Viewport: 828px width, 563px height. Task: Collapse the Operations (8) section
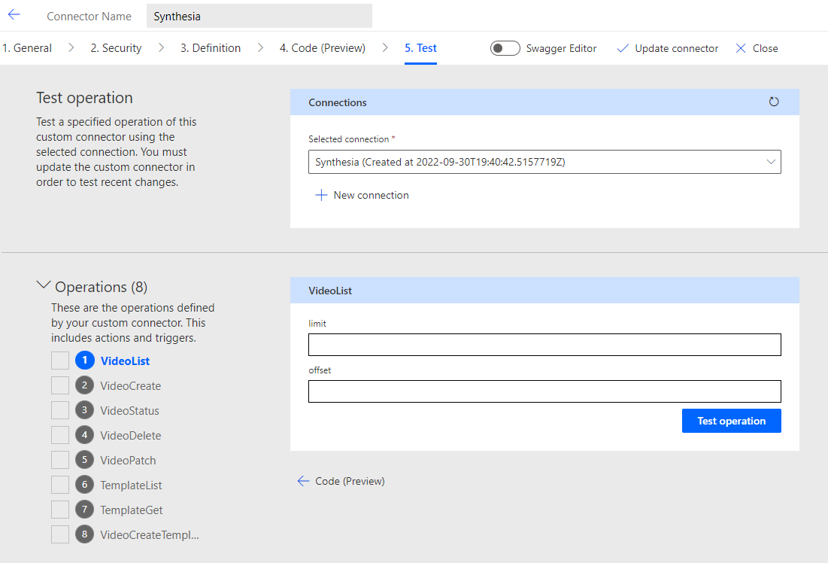[x=44, y=286]
